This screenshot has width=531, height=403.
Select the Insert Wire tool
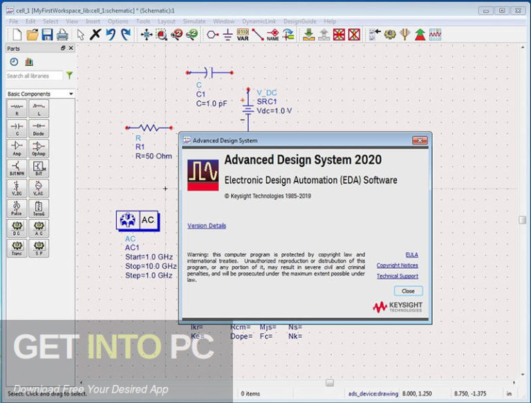258,35
